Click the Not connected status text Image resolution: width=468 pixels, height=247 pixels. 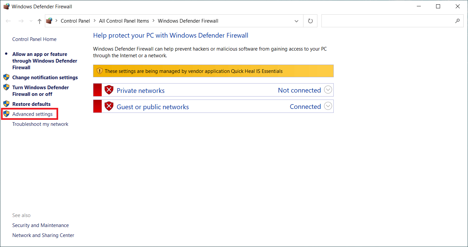click(299, 90)
